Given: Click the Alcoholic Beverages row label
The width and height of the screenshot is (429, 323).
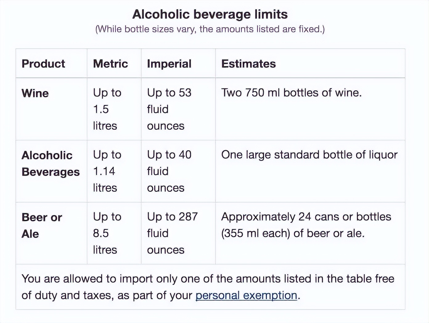Looking at the screenshot, I should (x=51, y=163).
